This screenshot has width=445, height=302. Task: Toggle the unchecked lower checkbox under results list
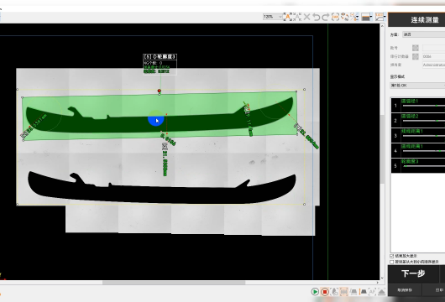click(x=392, y=262)
